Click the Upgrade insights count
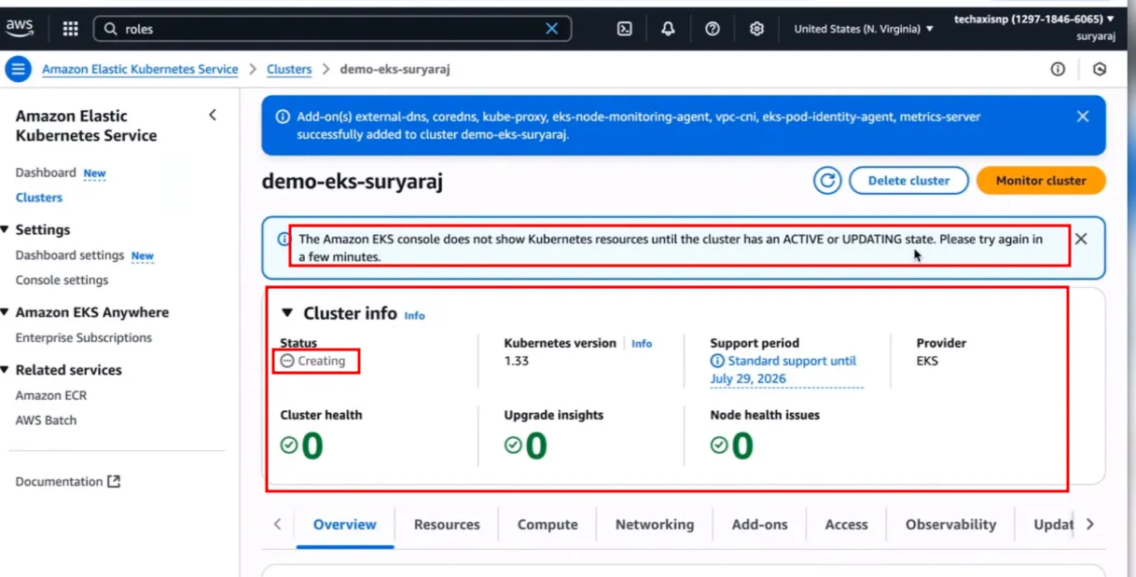This screenshot has height=577, width=1136. tap(535, 446)
